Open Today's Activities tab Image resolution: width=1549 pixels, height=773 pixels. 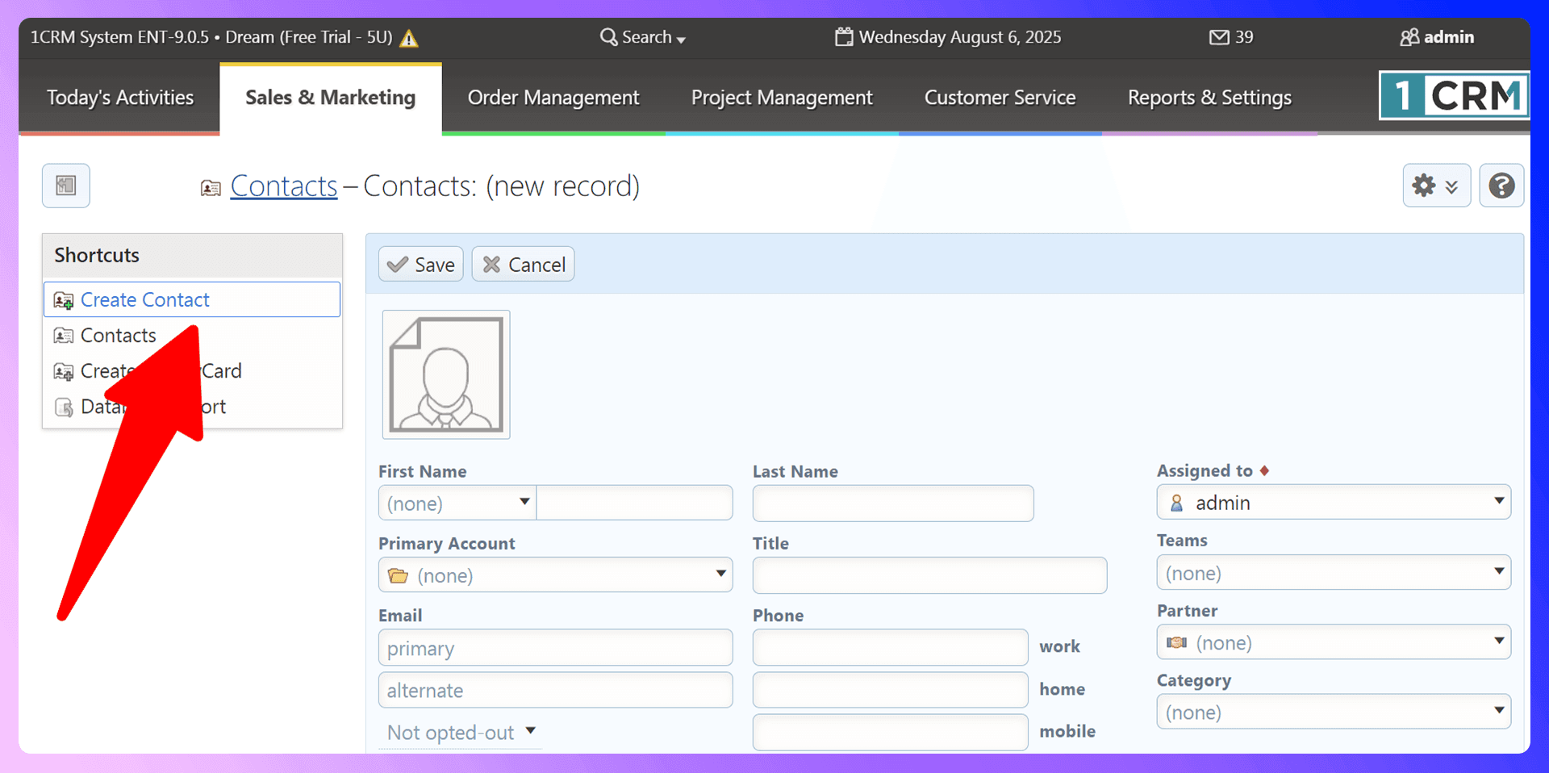120,98
